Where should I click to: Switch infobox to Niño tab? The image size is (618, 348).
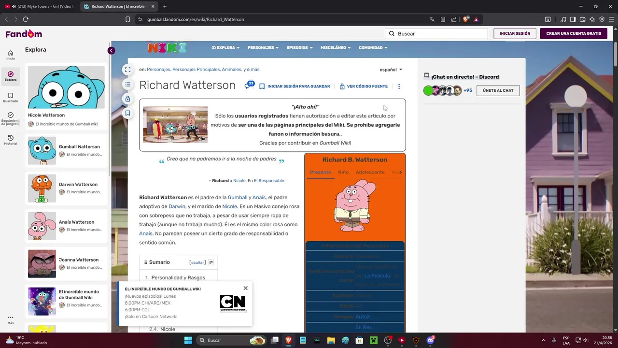pyautogui.click(x=343, y=172)
